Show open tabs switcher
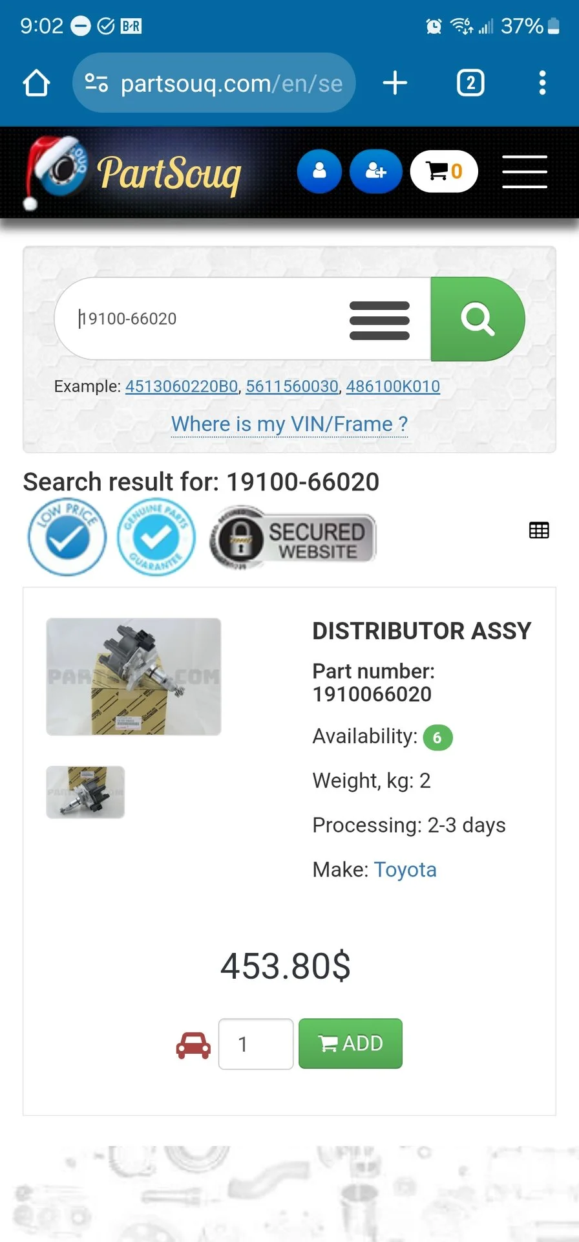The image size is (579, 1242). [x=470, y=83]
